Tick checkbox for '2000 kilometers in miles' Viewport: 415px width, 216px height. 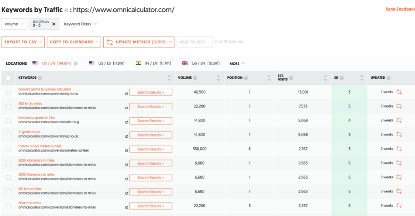[8, 163]
